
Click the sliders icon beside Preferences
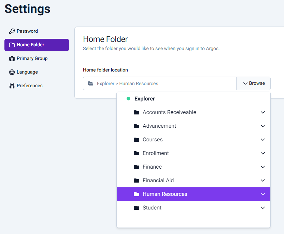(x=12, y=86)
